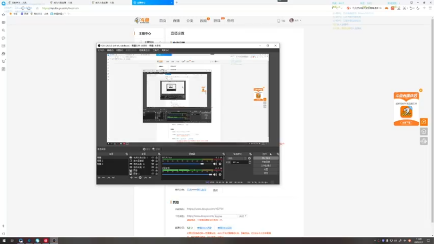This screenshot has width=434, height=244.
Task: Mute the desktop audio speaker icon
Action: (215, 174)
